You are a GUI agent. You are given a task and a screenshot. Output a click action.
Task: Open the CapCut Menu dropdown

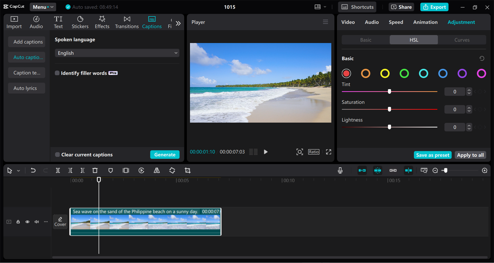(43, 7)
